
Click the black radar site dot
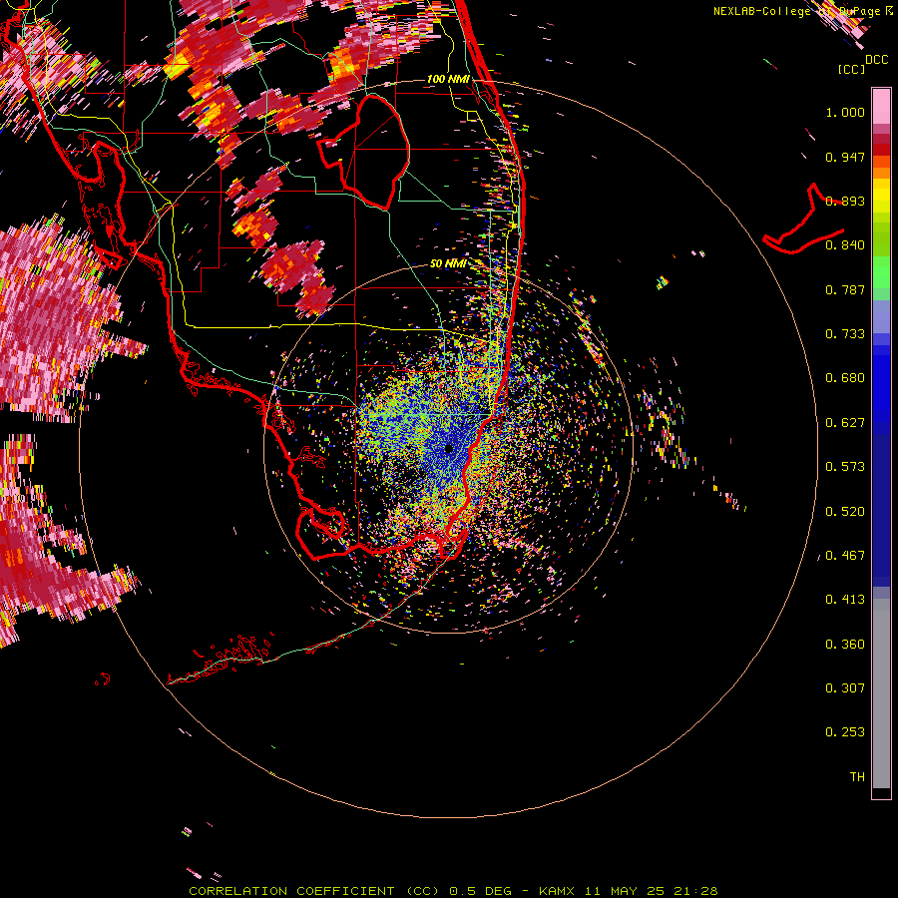[x=448, y=448]
